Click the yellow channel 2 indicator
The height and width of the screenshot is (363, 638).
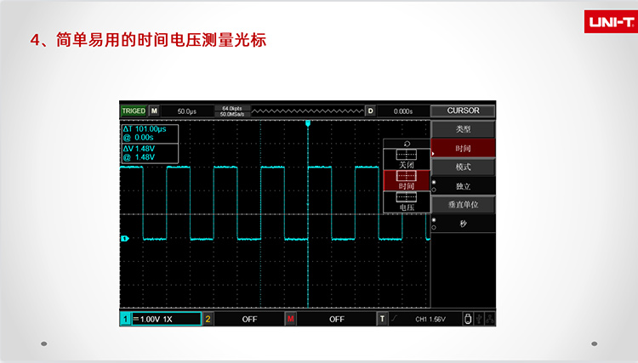click(208, 319)
